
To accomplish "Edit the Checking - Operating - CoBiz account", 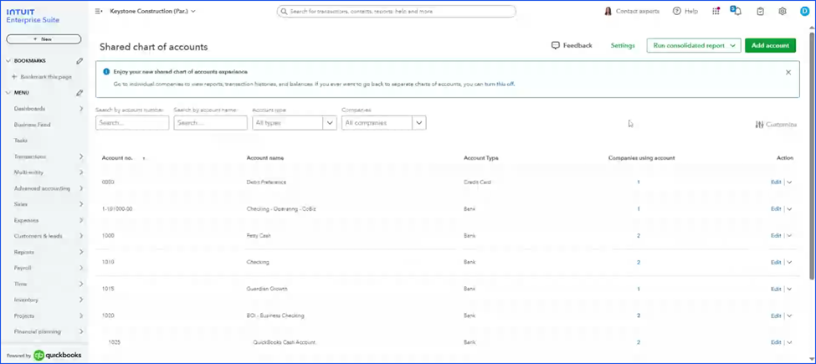I will [776, 209].
